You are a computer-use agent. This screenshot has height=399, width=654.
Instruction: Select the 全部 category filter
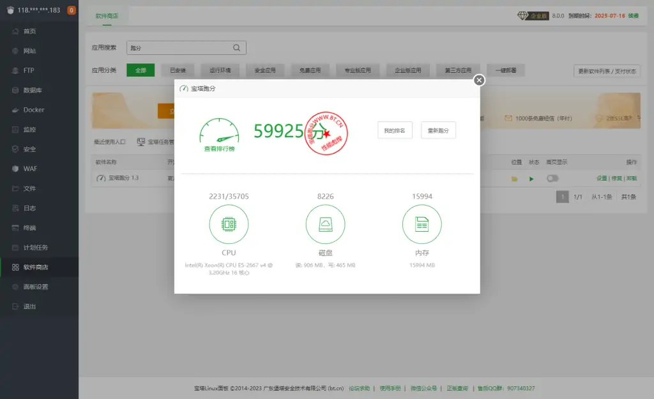[x=141, y=70]
